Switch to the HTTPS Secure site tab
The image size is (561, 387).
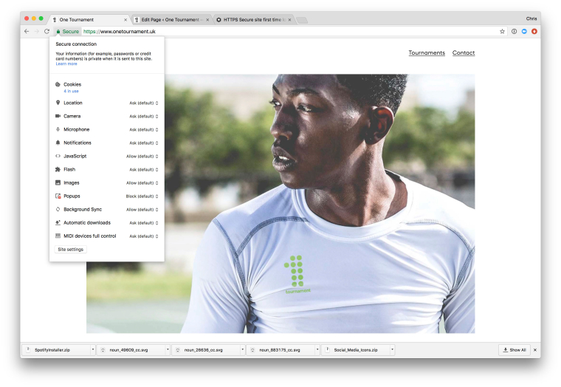(252, 19)
